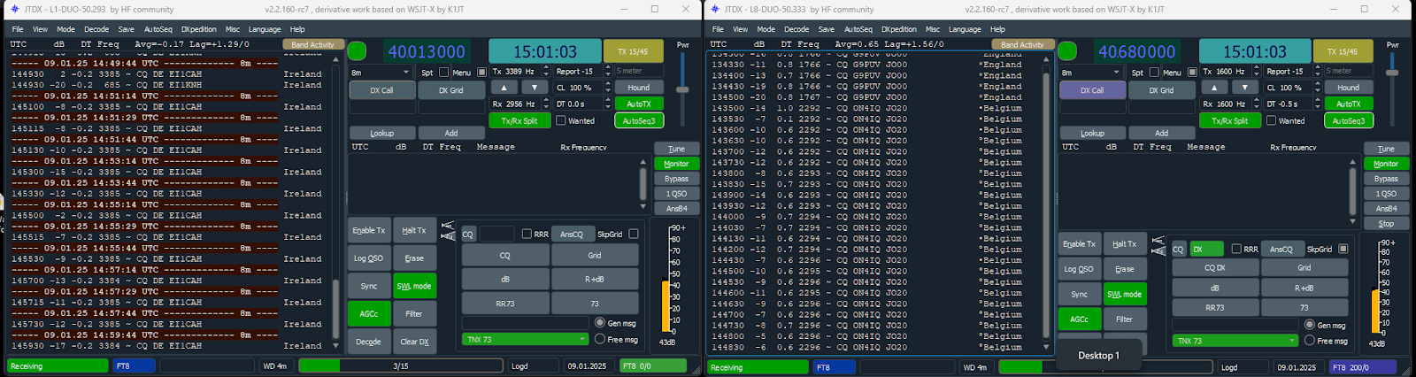This screenshot has width=1416, height=377.
Task: Enable Wanted checkbox in L1-DUO window
Action: (560, 120)
